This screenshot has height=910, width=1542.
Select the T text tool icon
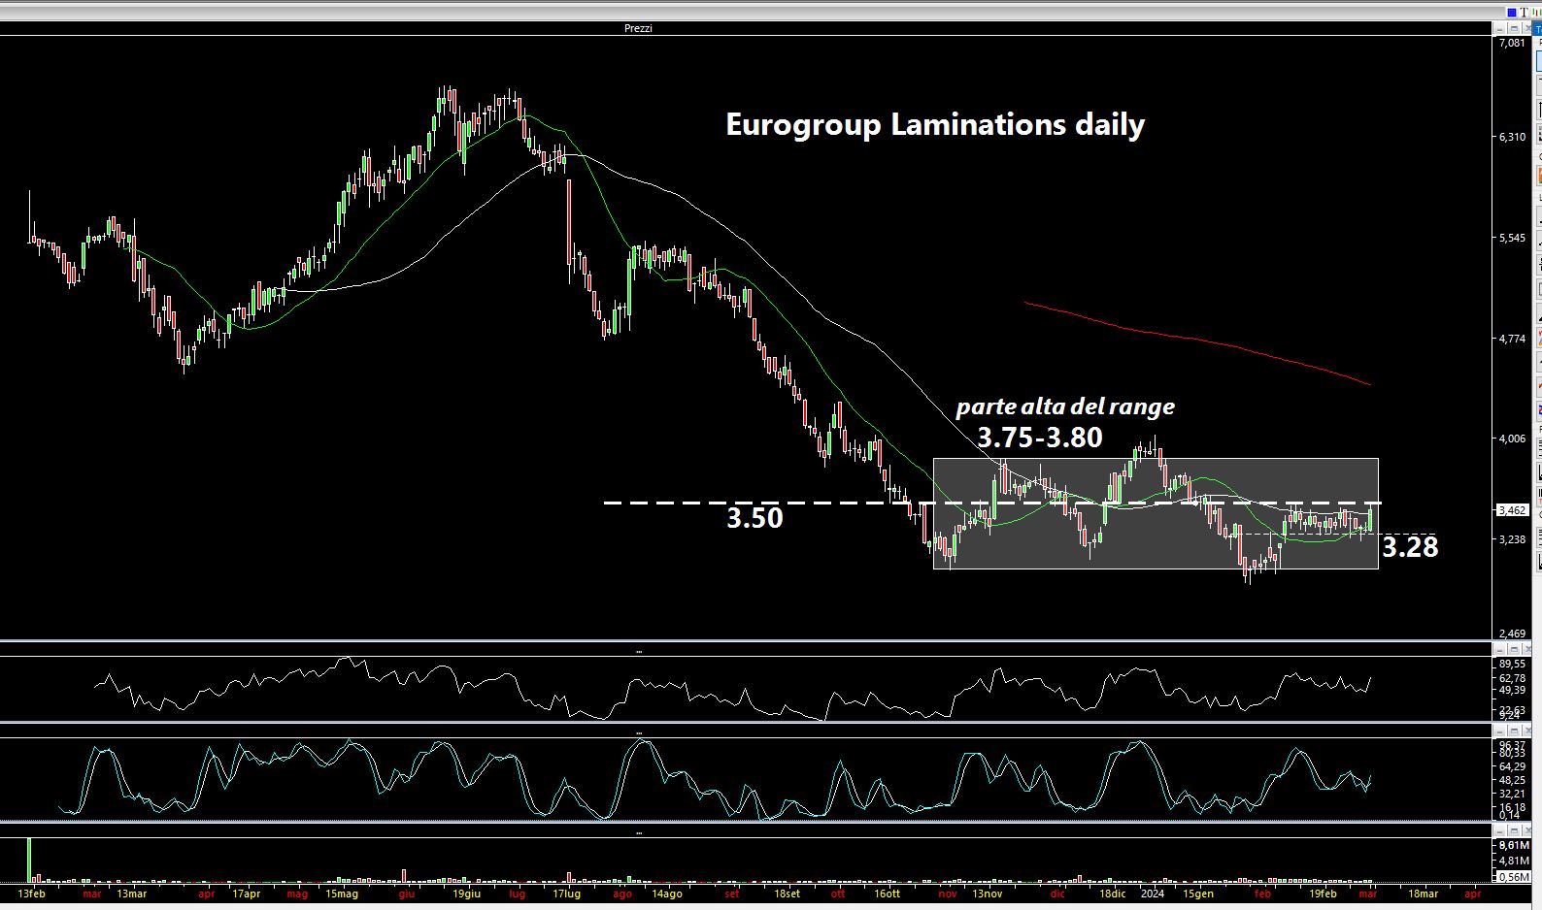click(1524, 13)
